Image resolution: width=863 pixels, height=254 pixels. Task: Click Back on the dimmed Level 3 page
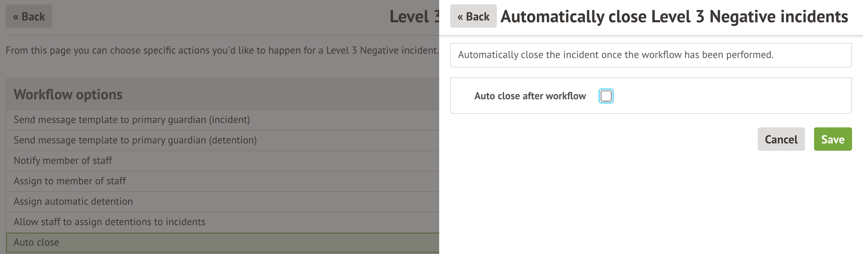tap(29, 16)
